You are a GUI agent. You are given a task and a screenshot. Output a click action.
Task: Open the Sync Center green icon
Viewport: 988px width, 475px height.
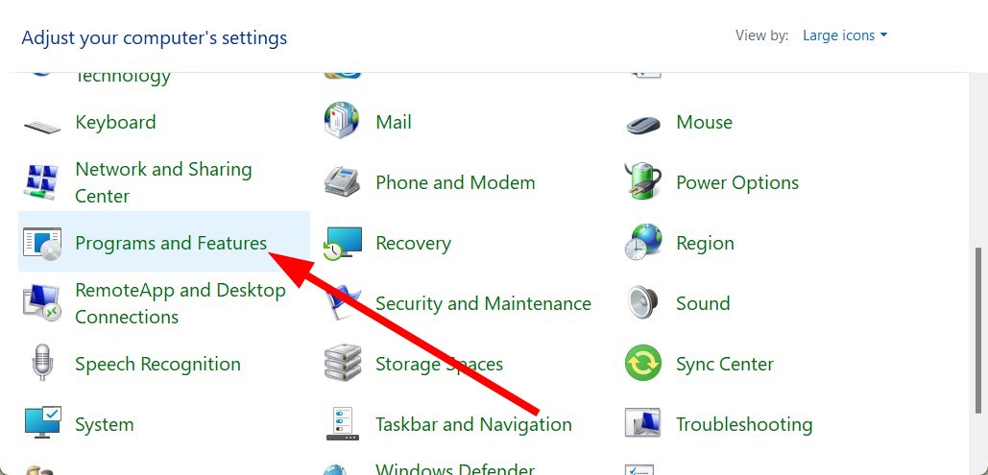click(643, 364)
